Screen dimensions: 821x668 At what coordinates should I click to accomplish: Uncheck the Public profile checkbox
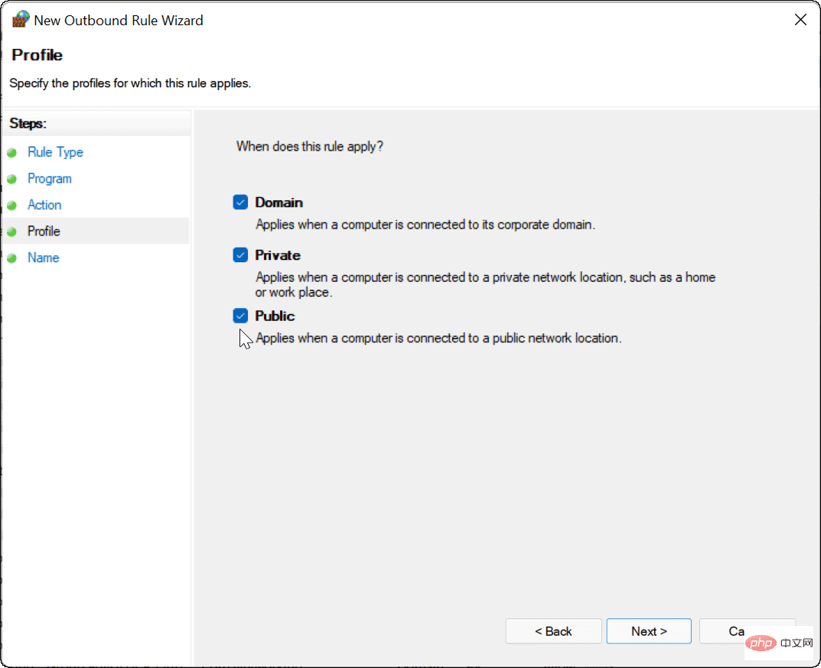click(240, 316)
